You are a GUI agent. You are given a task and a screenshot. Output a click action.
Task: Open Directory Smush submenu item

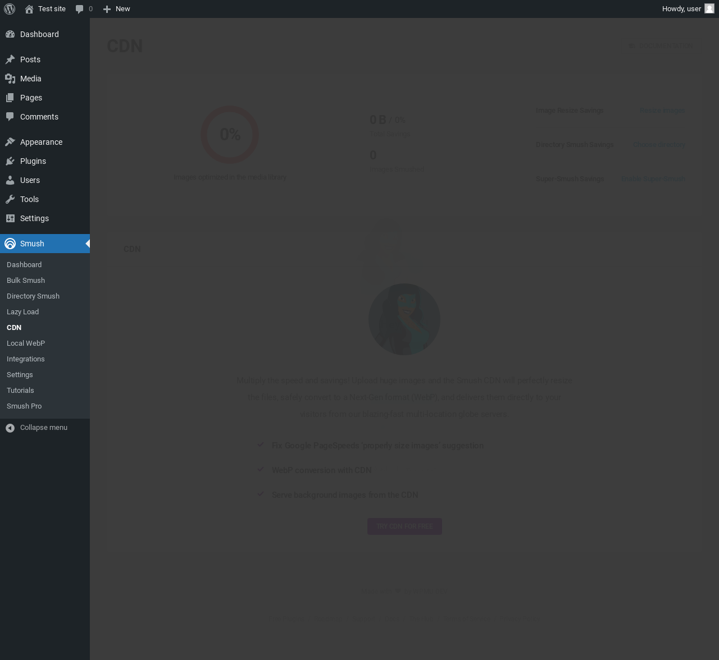(33, 296)
